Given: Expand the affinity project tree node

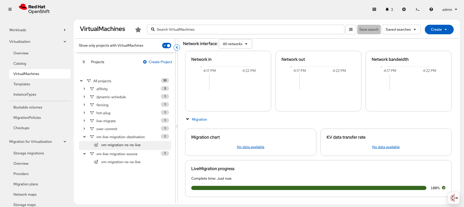Looking at the screenshot, I should click(84, 89).
